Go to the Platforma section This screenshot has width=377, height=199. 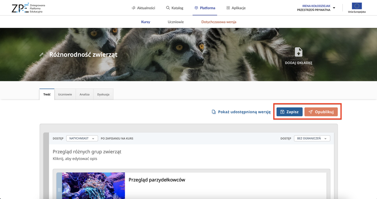point(205,8)
